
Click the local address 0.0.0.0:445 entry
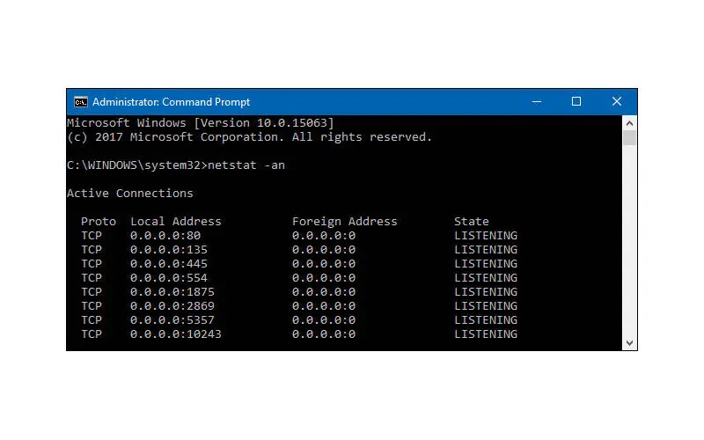169,264
